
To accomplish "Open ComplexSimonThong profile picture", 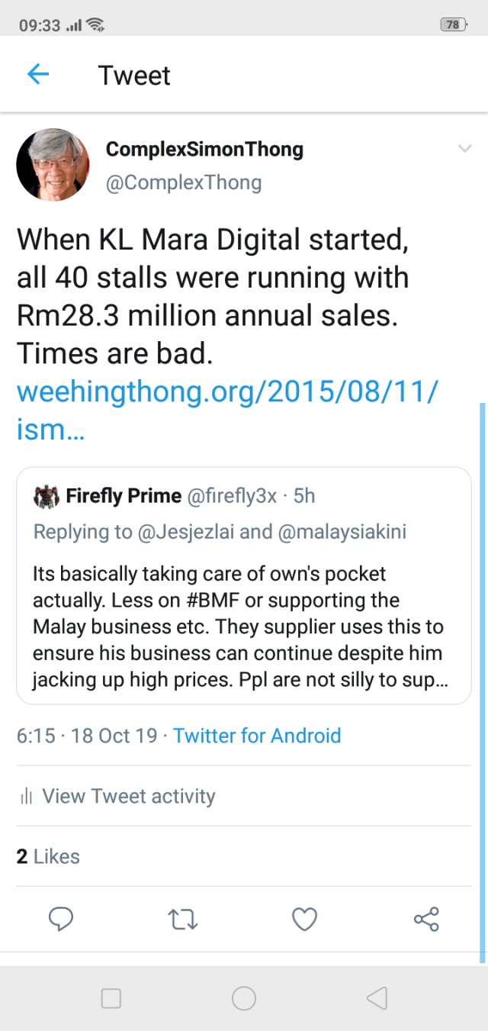I will point(53,165).
